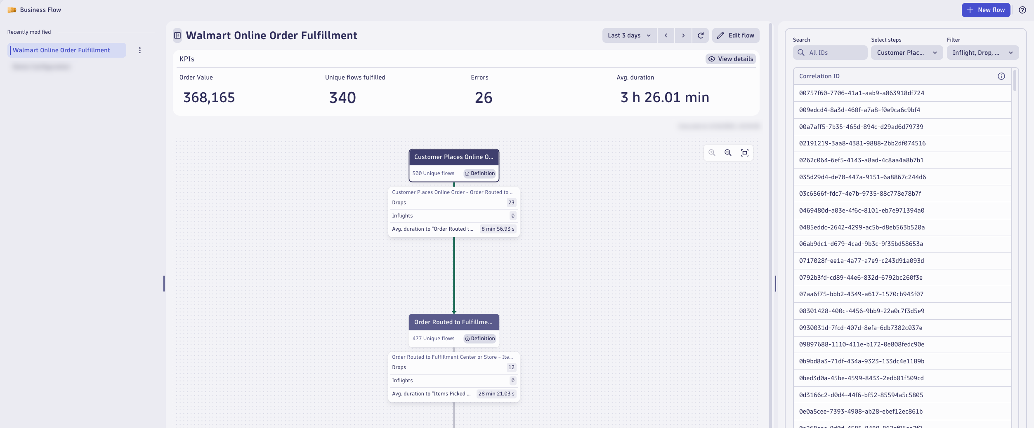Image resolution: width=1034 pixels, height=428 pixels.
Task: Open Walmart Online Order Fulfillment in sidebar
Action: click(x=67, y=50)
